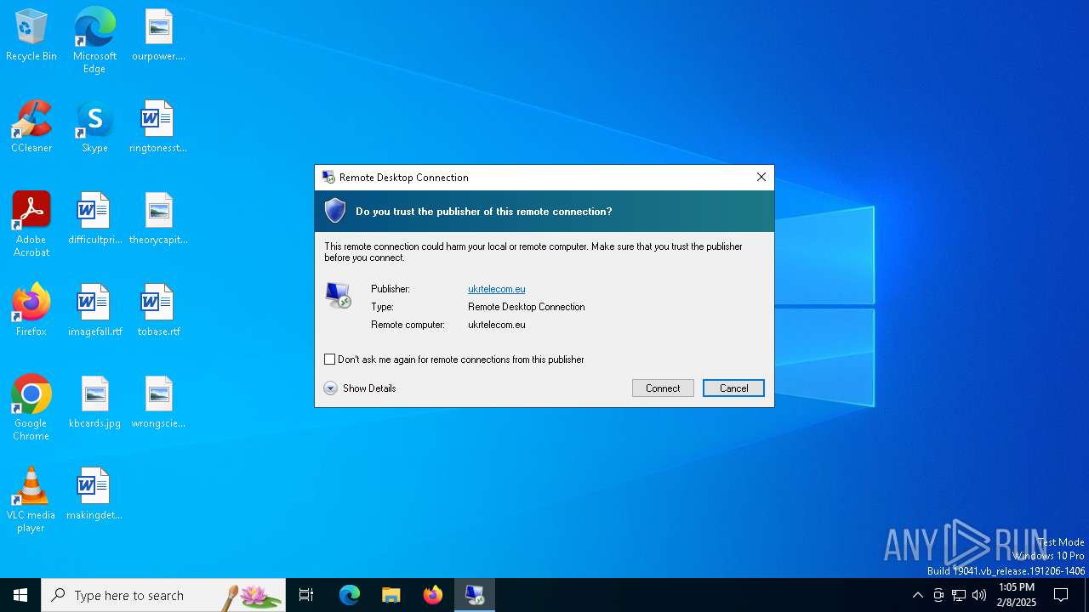Click the Cancel button
Screen dimensions: 1089x612
click(x=733, y=388)
